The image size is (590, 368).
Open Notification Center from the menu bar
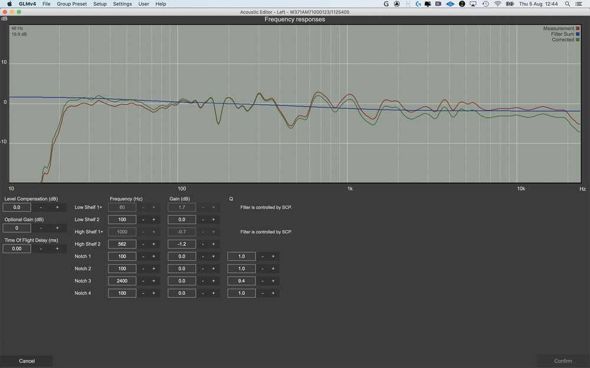point(579,4)
